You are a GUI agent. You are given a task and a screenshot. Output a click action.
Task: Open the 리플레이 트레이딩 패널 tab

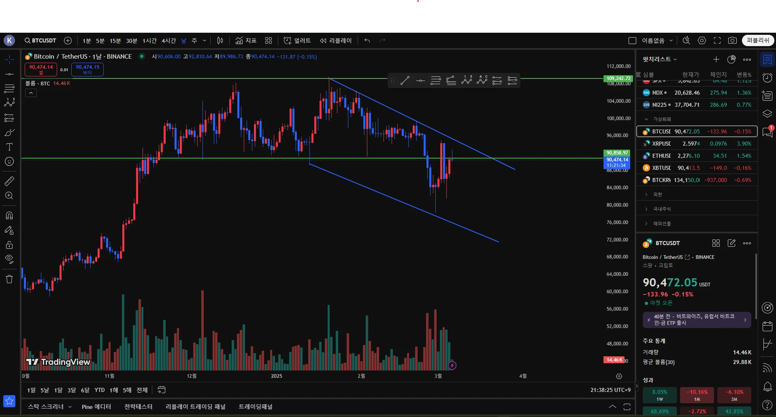196,407
